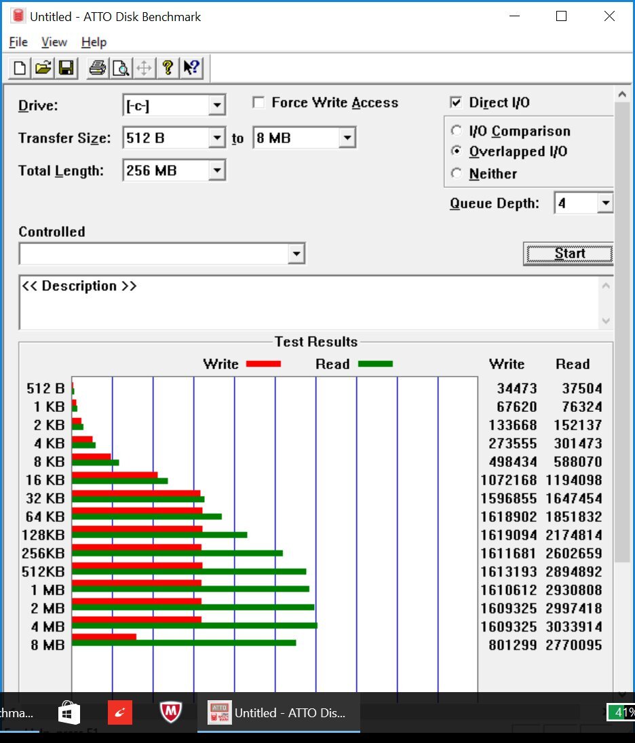Enable Force Write Access checkbox
635x743 pixels.
pyautogui.click(x=258, y=102)
